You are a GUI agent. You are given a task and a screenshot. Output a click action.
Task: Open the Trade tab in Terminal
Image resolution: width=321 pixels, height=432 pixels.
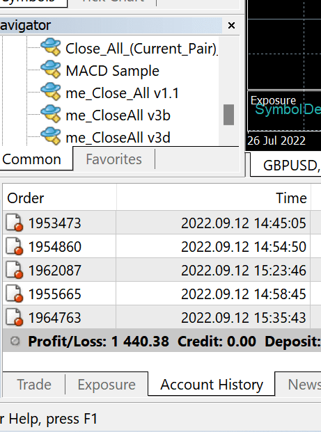click(34, 384)
